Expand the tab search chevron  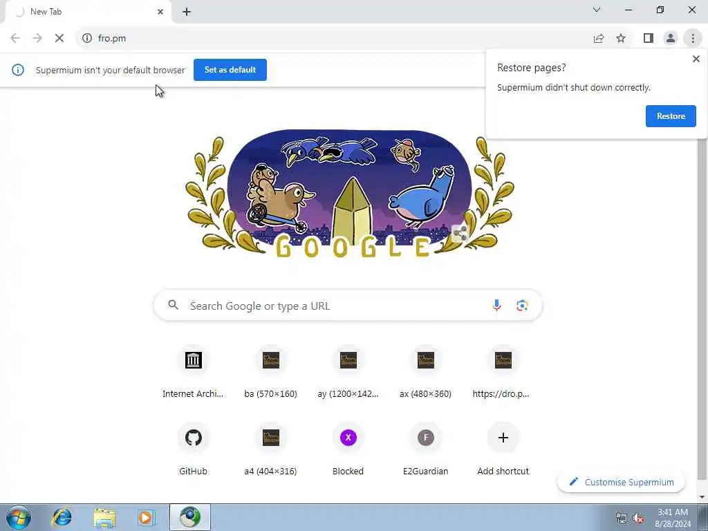pyautogui.click(x=597, y=10)
